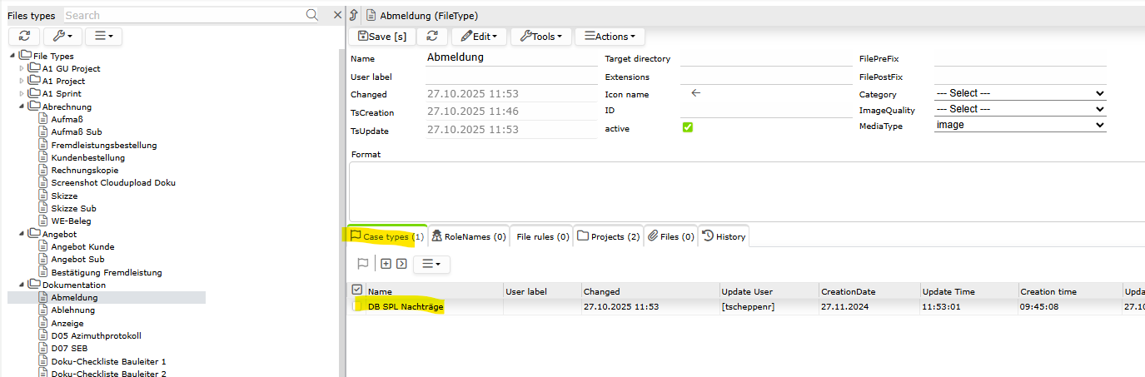
Task: Click the left arrow icon in the Icon name field
Action: (696, 93)
